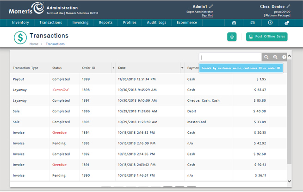Click Pending status of order 1893

[59, 143]
